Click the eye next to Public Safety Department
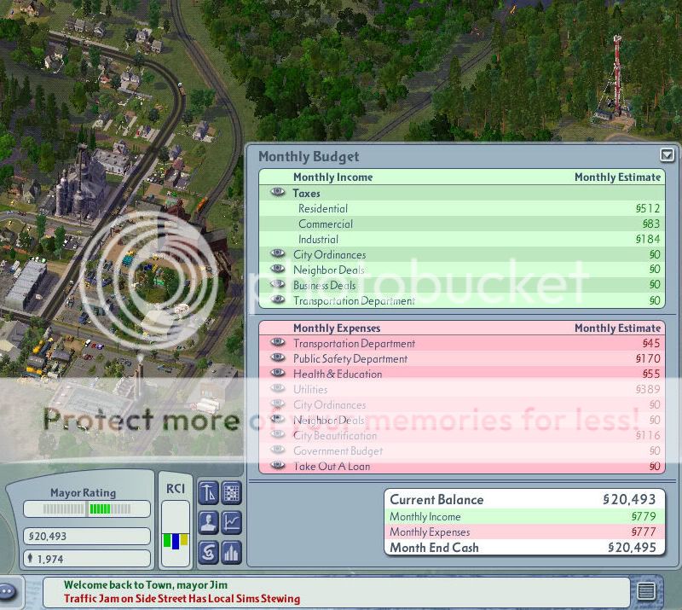The image size is (682, 610). click(278, 358)
